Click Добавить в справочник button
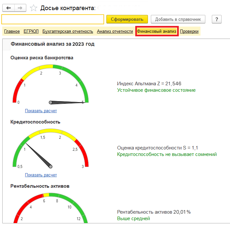This screenshot has width=230, height=225. [x=178, y=19]
